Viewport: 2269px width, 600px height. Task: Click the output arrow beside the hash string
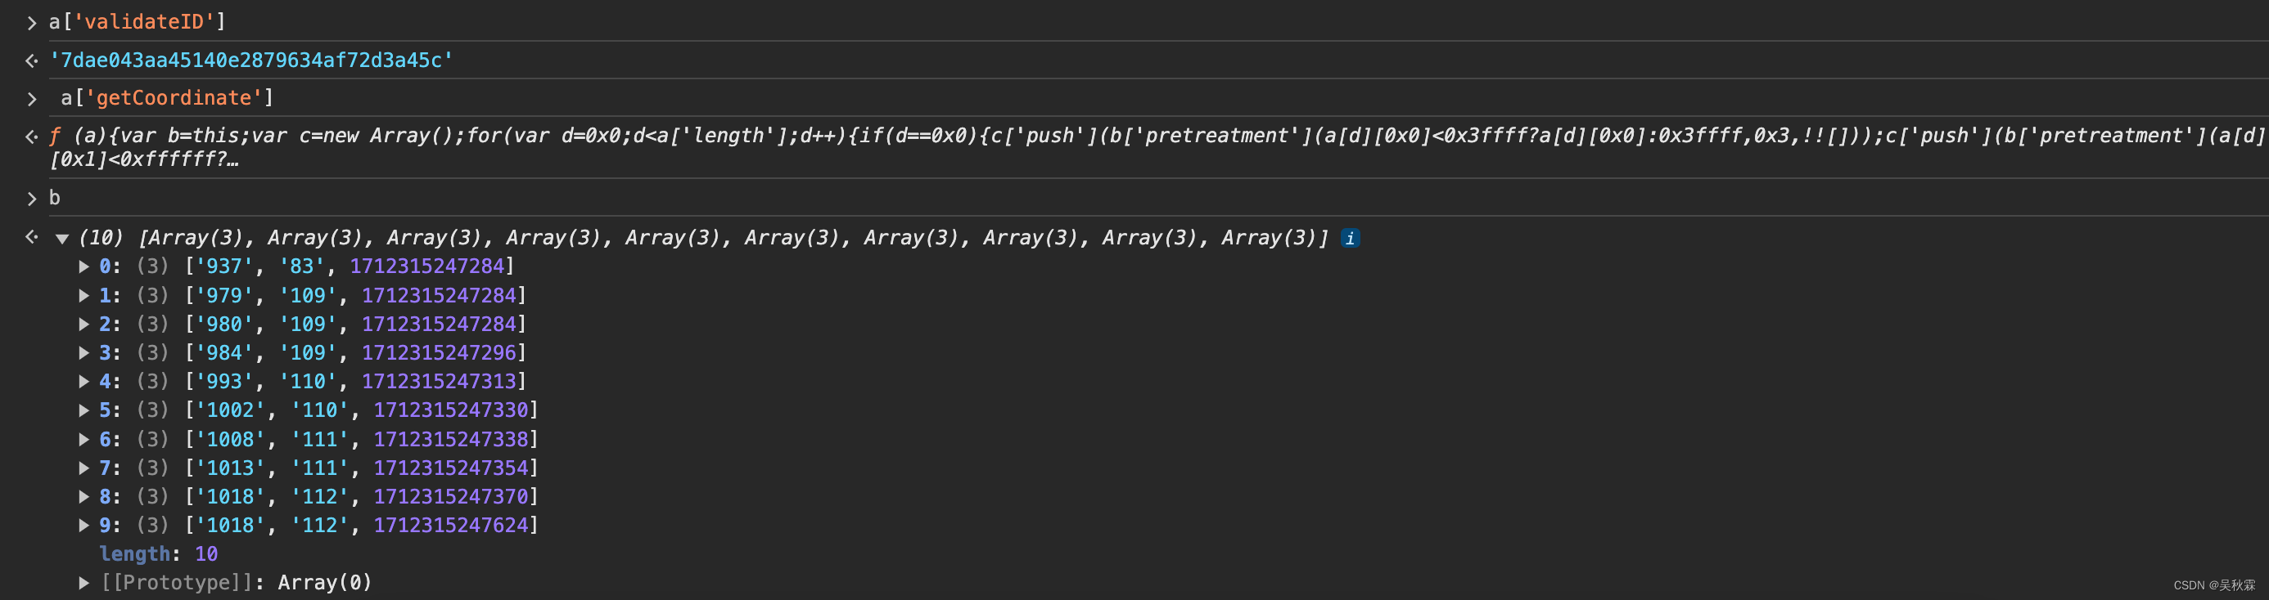[32, 60]
